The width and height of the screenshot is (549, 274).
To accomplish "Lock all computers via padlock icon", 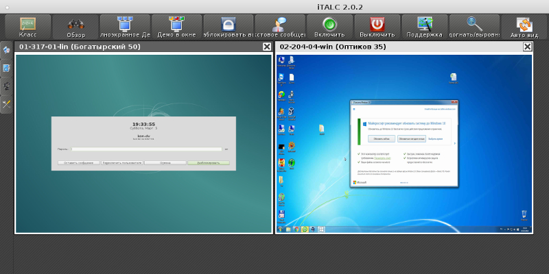I will point(229,27).
